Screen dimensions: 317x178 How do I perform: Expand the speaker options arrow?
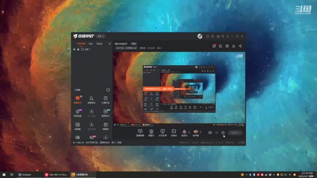point(201,132)
